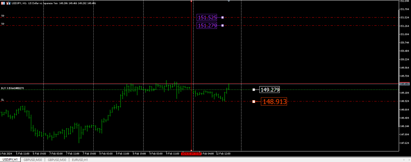Click the 8 Feb 11:00 time label
411x162 pixels.
(123, 153)
